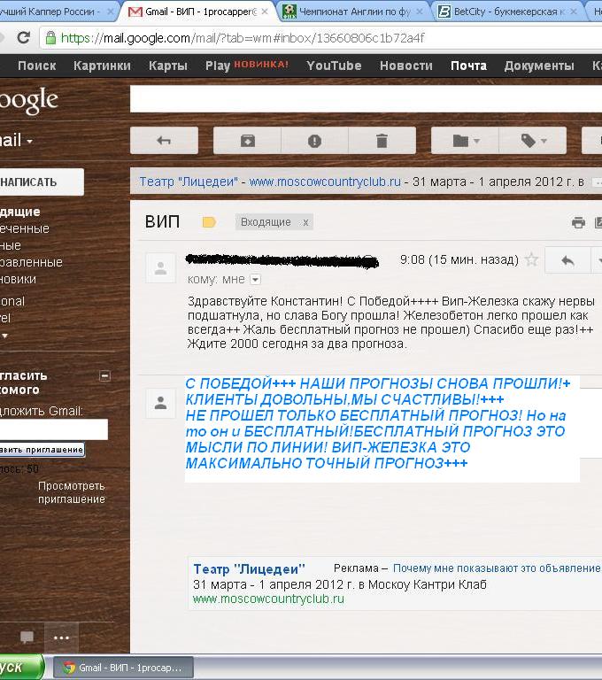
Task: Mark the ВИП message with the yellow importance marker
Action: coord(209,222)
